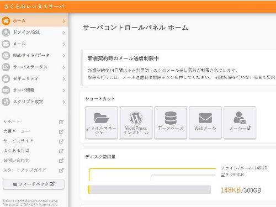Click external-link icon beside 会員メニュー

[61, 131]
